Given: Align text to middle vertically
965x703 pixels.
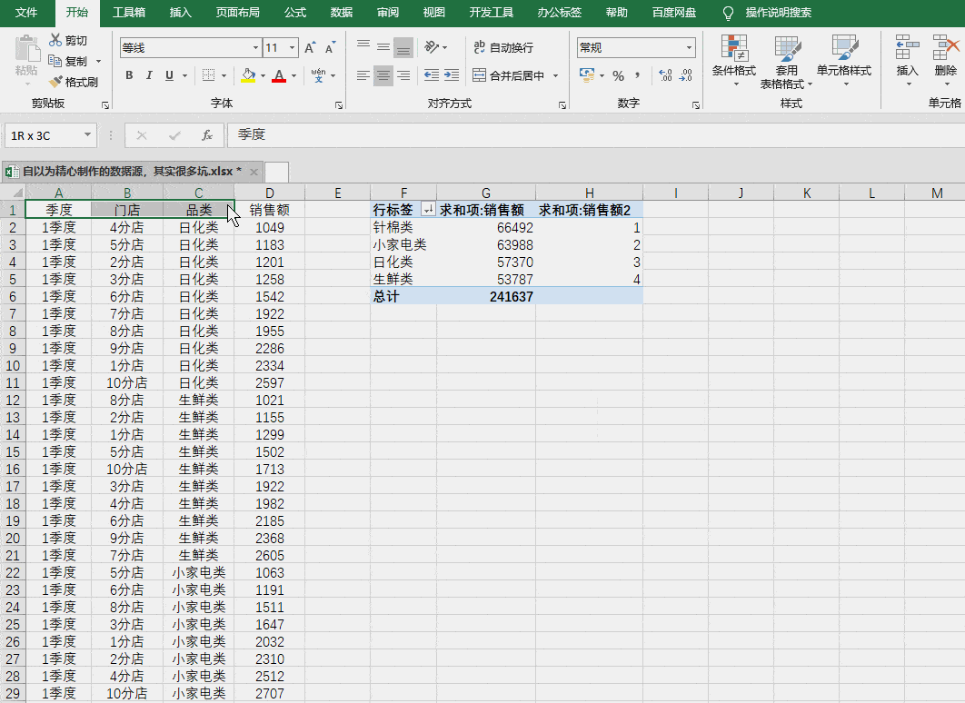Looking at the screenshot, I should tap(383, 46).
